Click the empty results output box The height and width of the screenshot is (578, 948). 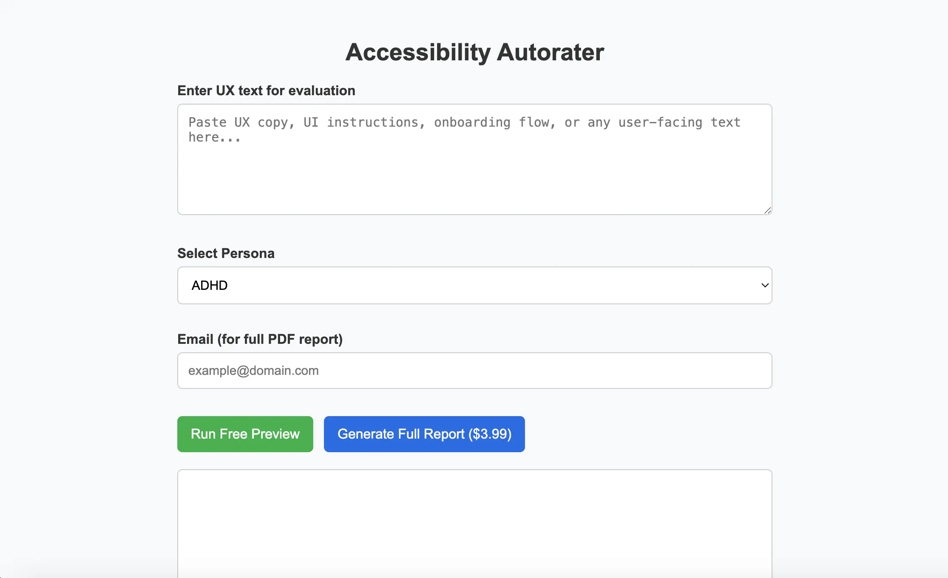click(x=474, y=524)
